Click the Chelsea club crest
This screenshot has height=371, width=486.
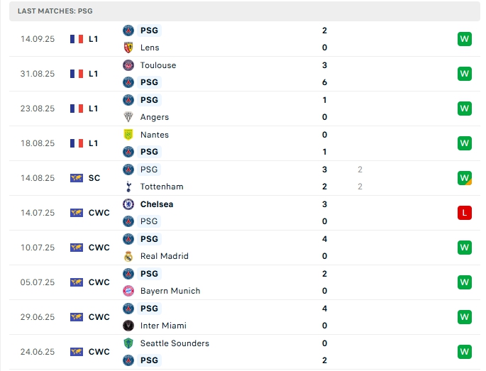point(128,204)
